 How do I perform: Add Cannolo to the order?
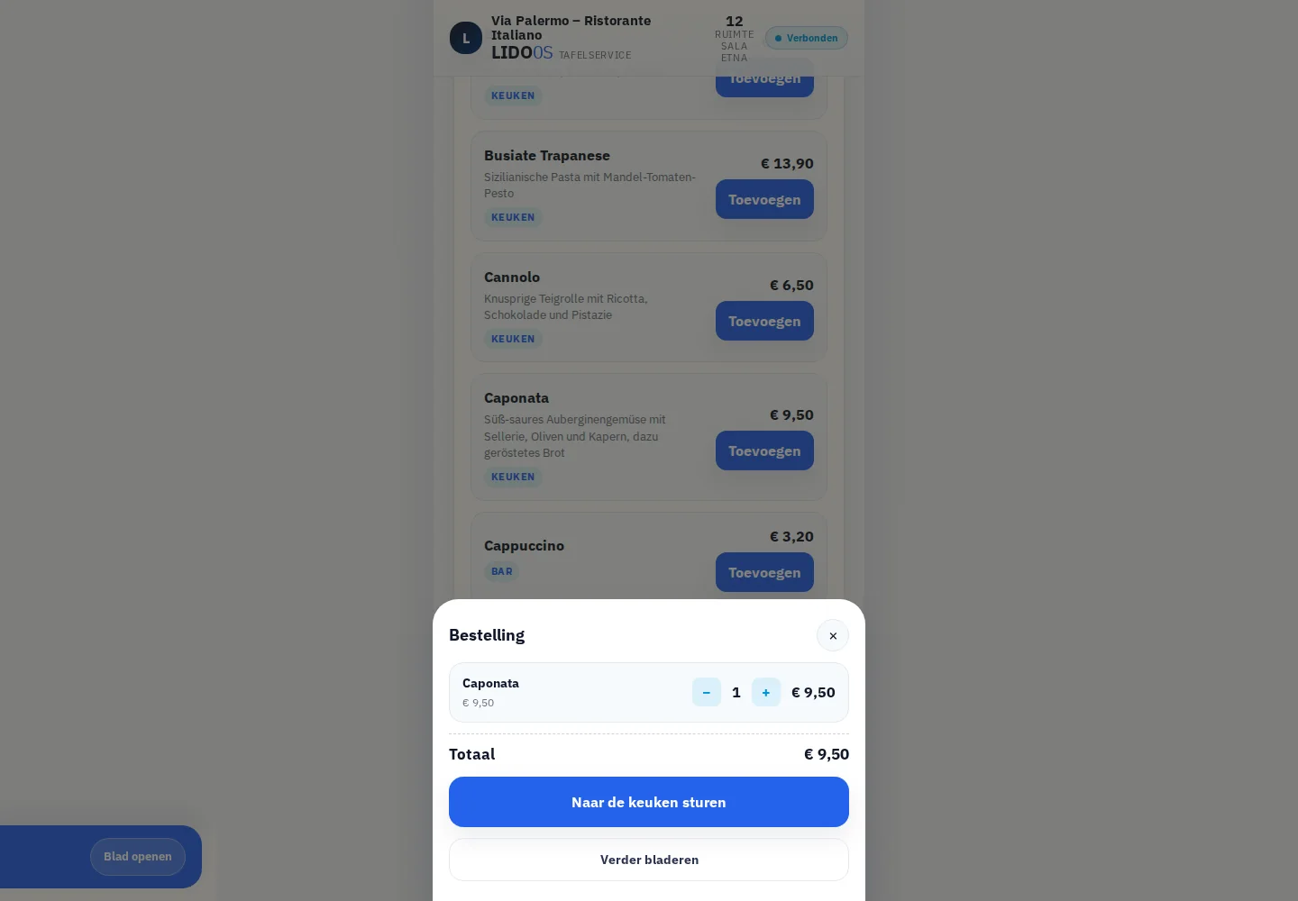[764, 321]
